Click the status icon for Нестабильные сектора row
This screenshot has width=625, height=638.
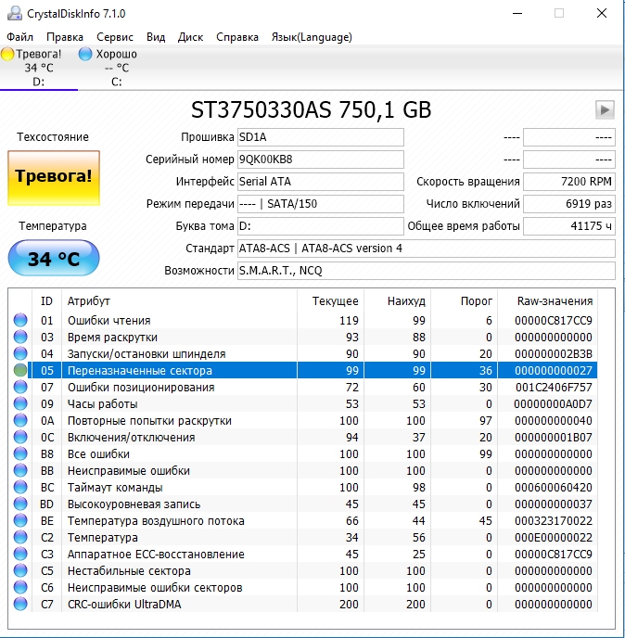coord(20,570)
